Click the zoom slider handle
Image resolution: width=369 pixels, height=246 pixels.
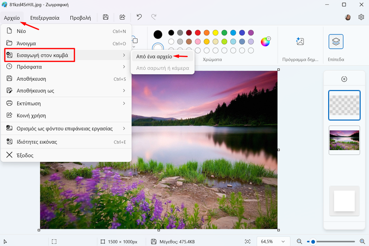point(313,242)
